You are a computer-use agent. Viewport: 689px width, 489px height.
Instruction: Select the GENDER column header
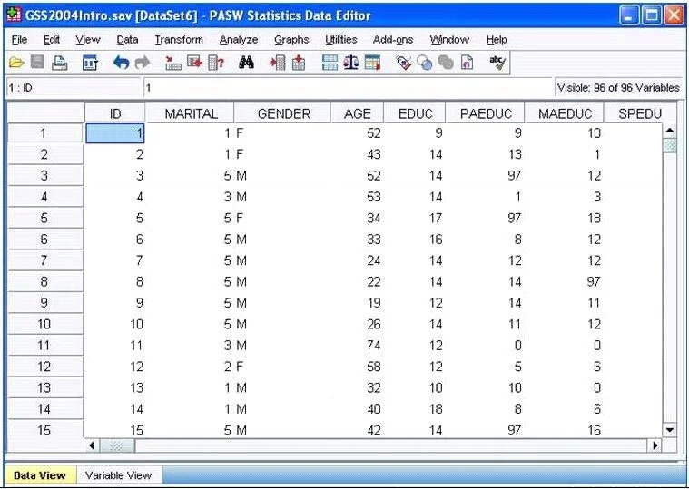tap(284, 113)
